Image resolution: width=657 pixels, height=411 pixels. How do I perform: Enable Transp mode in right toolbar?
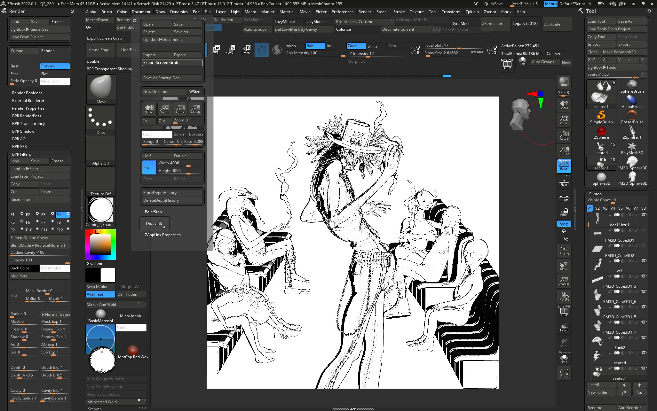(564, 327)
